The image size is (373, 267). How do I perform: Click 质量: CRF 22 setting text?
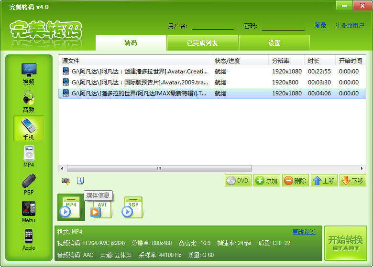point(274,243)
